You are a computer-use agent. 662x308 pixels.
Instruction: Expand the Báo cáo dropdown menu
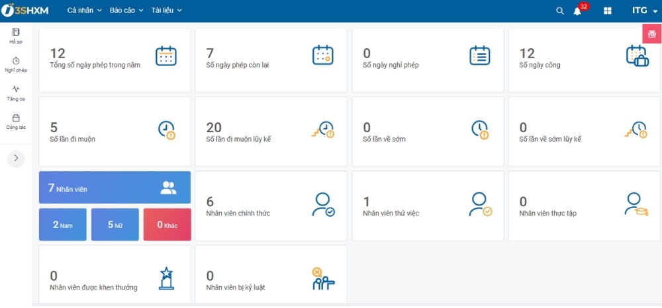(126, 11)
